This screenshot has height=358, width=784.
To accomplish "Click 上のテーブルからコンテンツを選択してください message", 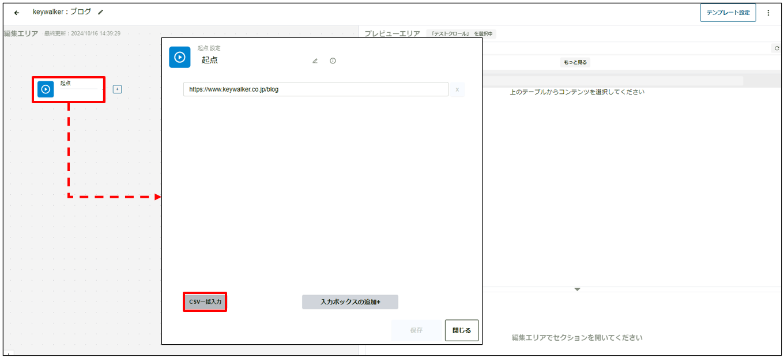I will [577, 92].
